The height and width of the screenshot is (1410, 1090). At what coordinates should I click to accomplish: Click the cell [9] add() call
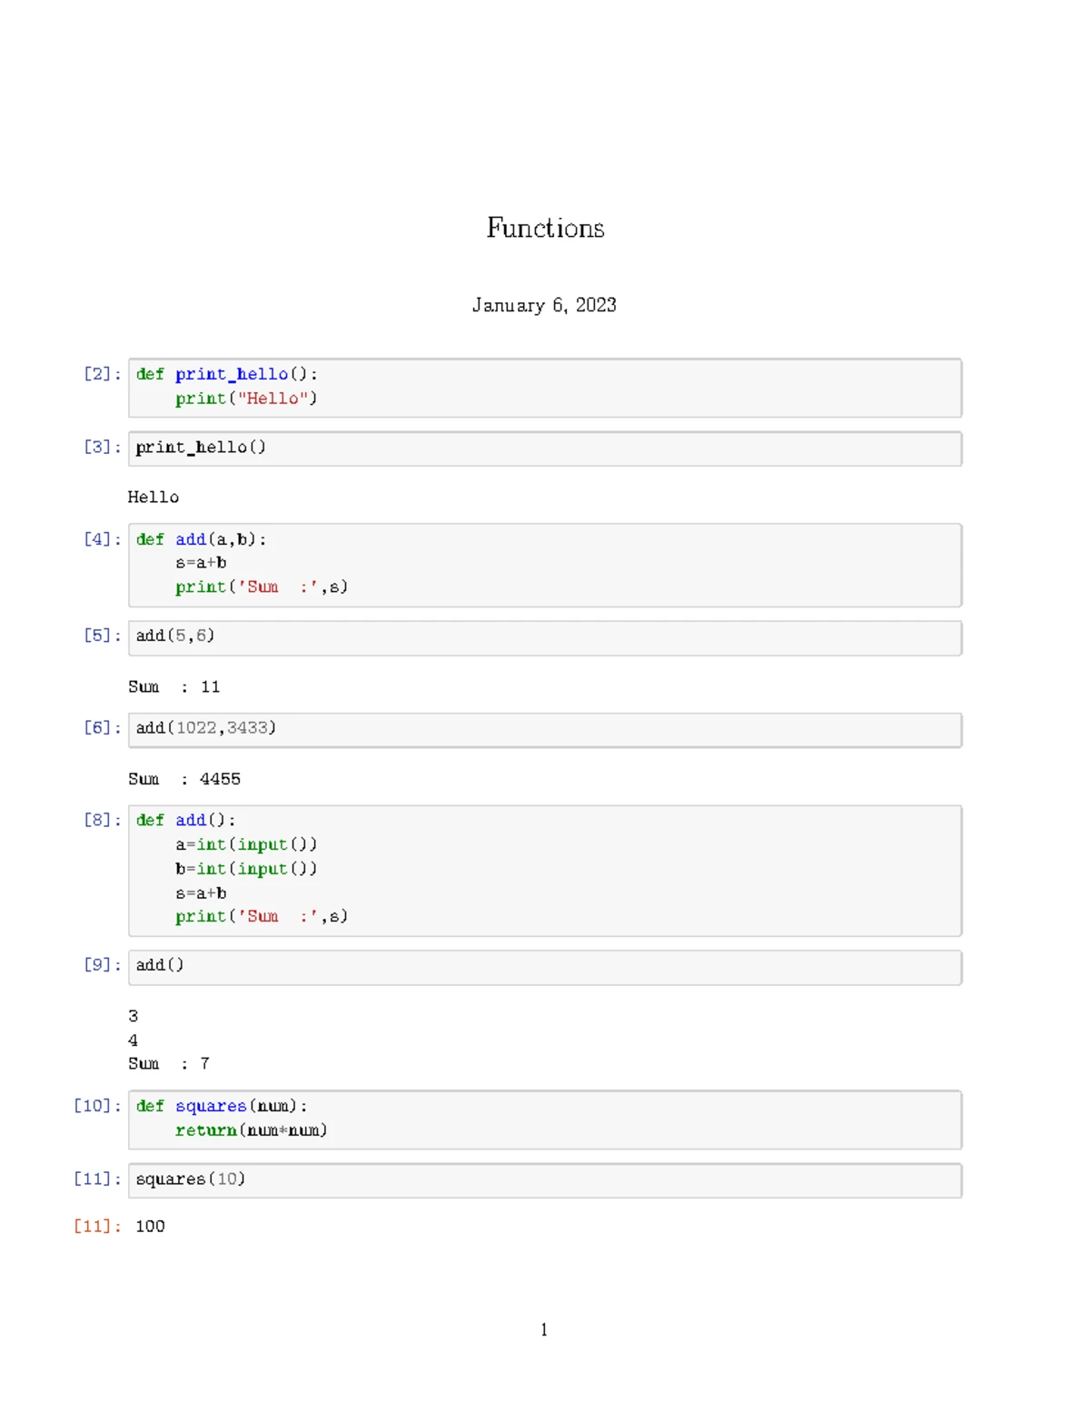click(x=545, y=968)
